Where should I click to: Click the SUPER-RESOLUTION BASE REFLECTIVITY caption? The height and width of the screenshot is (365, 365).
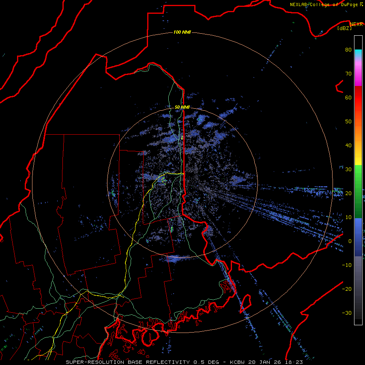(128, 362)
